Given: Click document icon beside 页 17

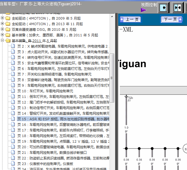Looking at the screenshot, I should pyautogui.click(x=13, y=130).
